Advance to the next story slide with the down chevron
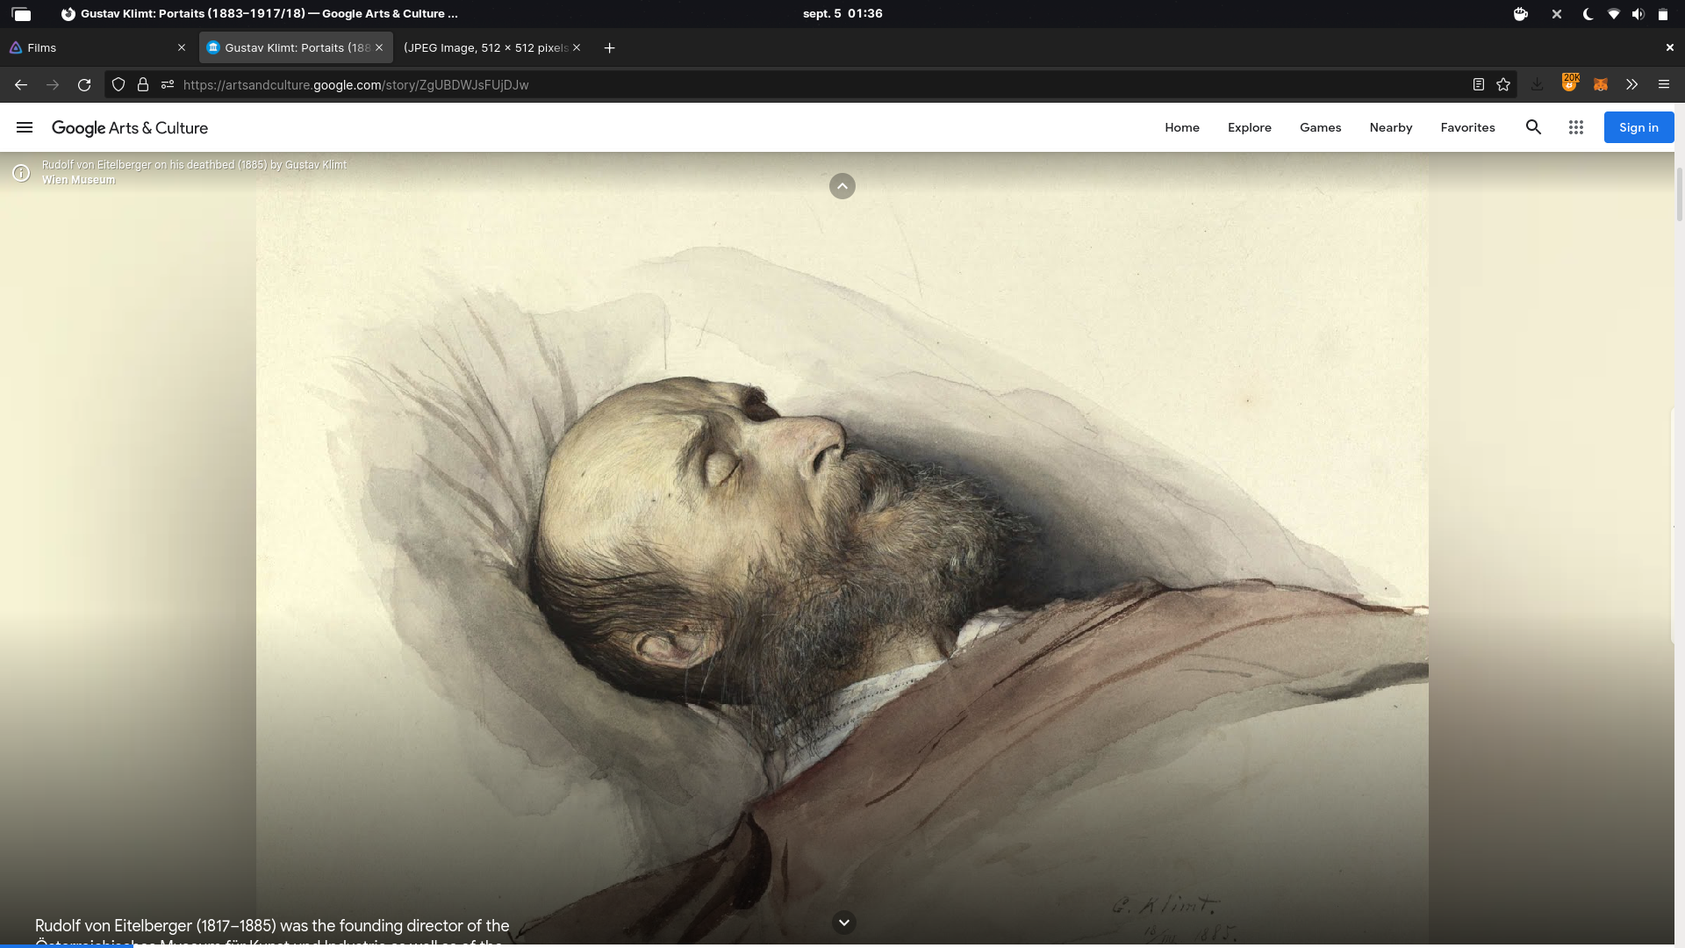Viewport: 1685px width, 948px height. click(x=843, y=922)
